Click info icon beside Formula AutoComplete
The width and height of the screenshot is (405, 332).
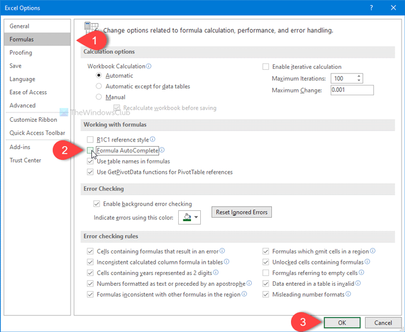(x=162, y=150)
